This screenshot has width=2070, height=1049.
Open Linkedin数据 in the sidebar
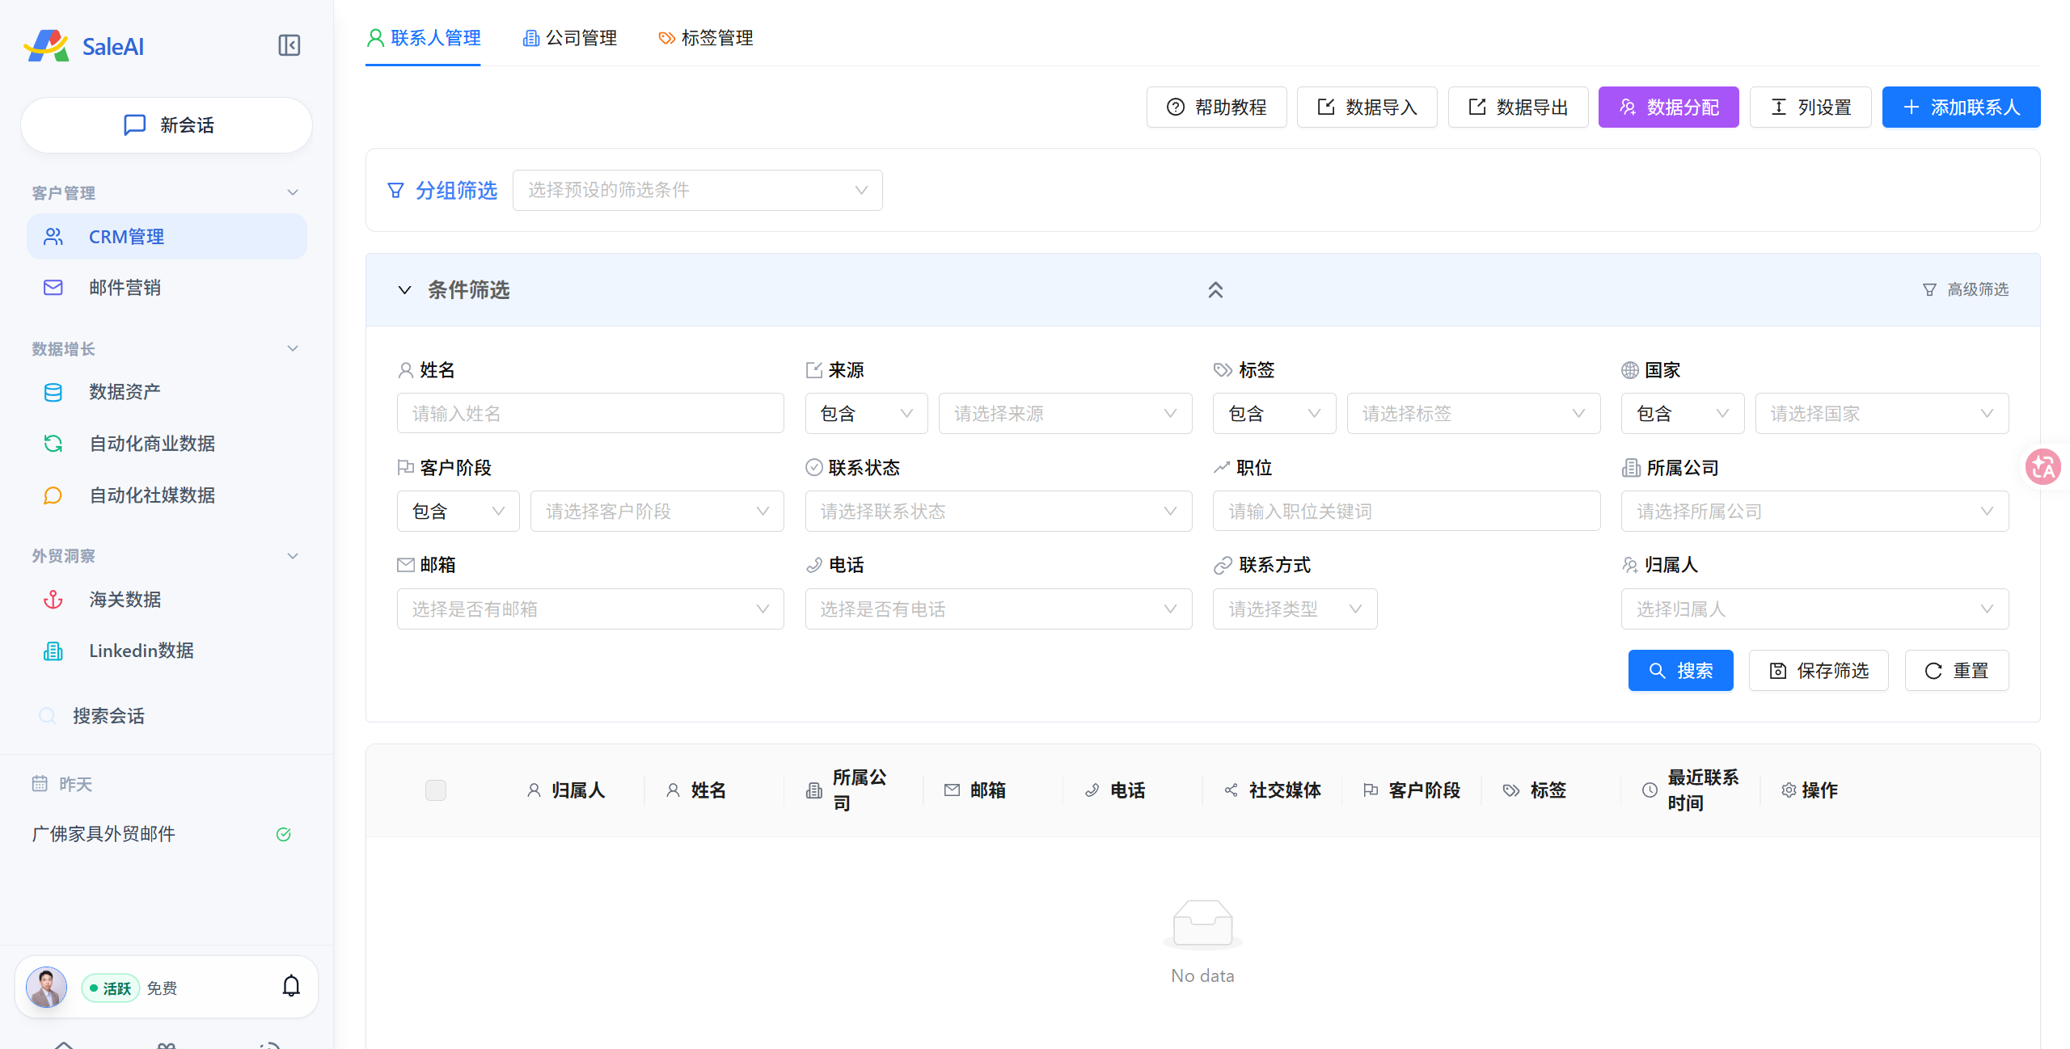coord(167,651)
